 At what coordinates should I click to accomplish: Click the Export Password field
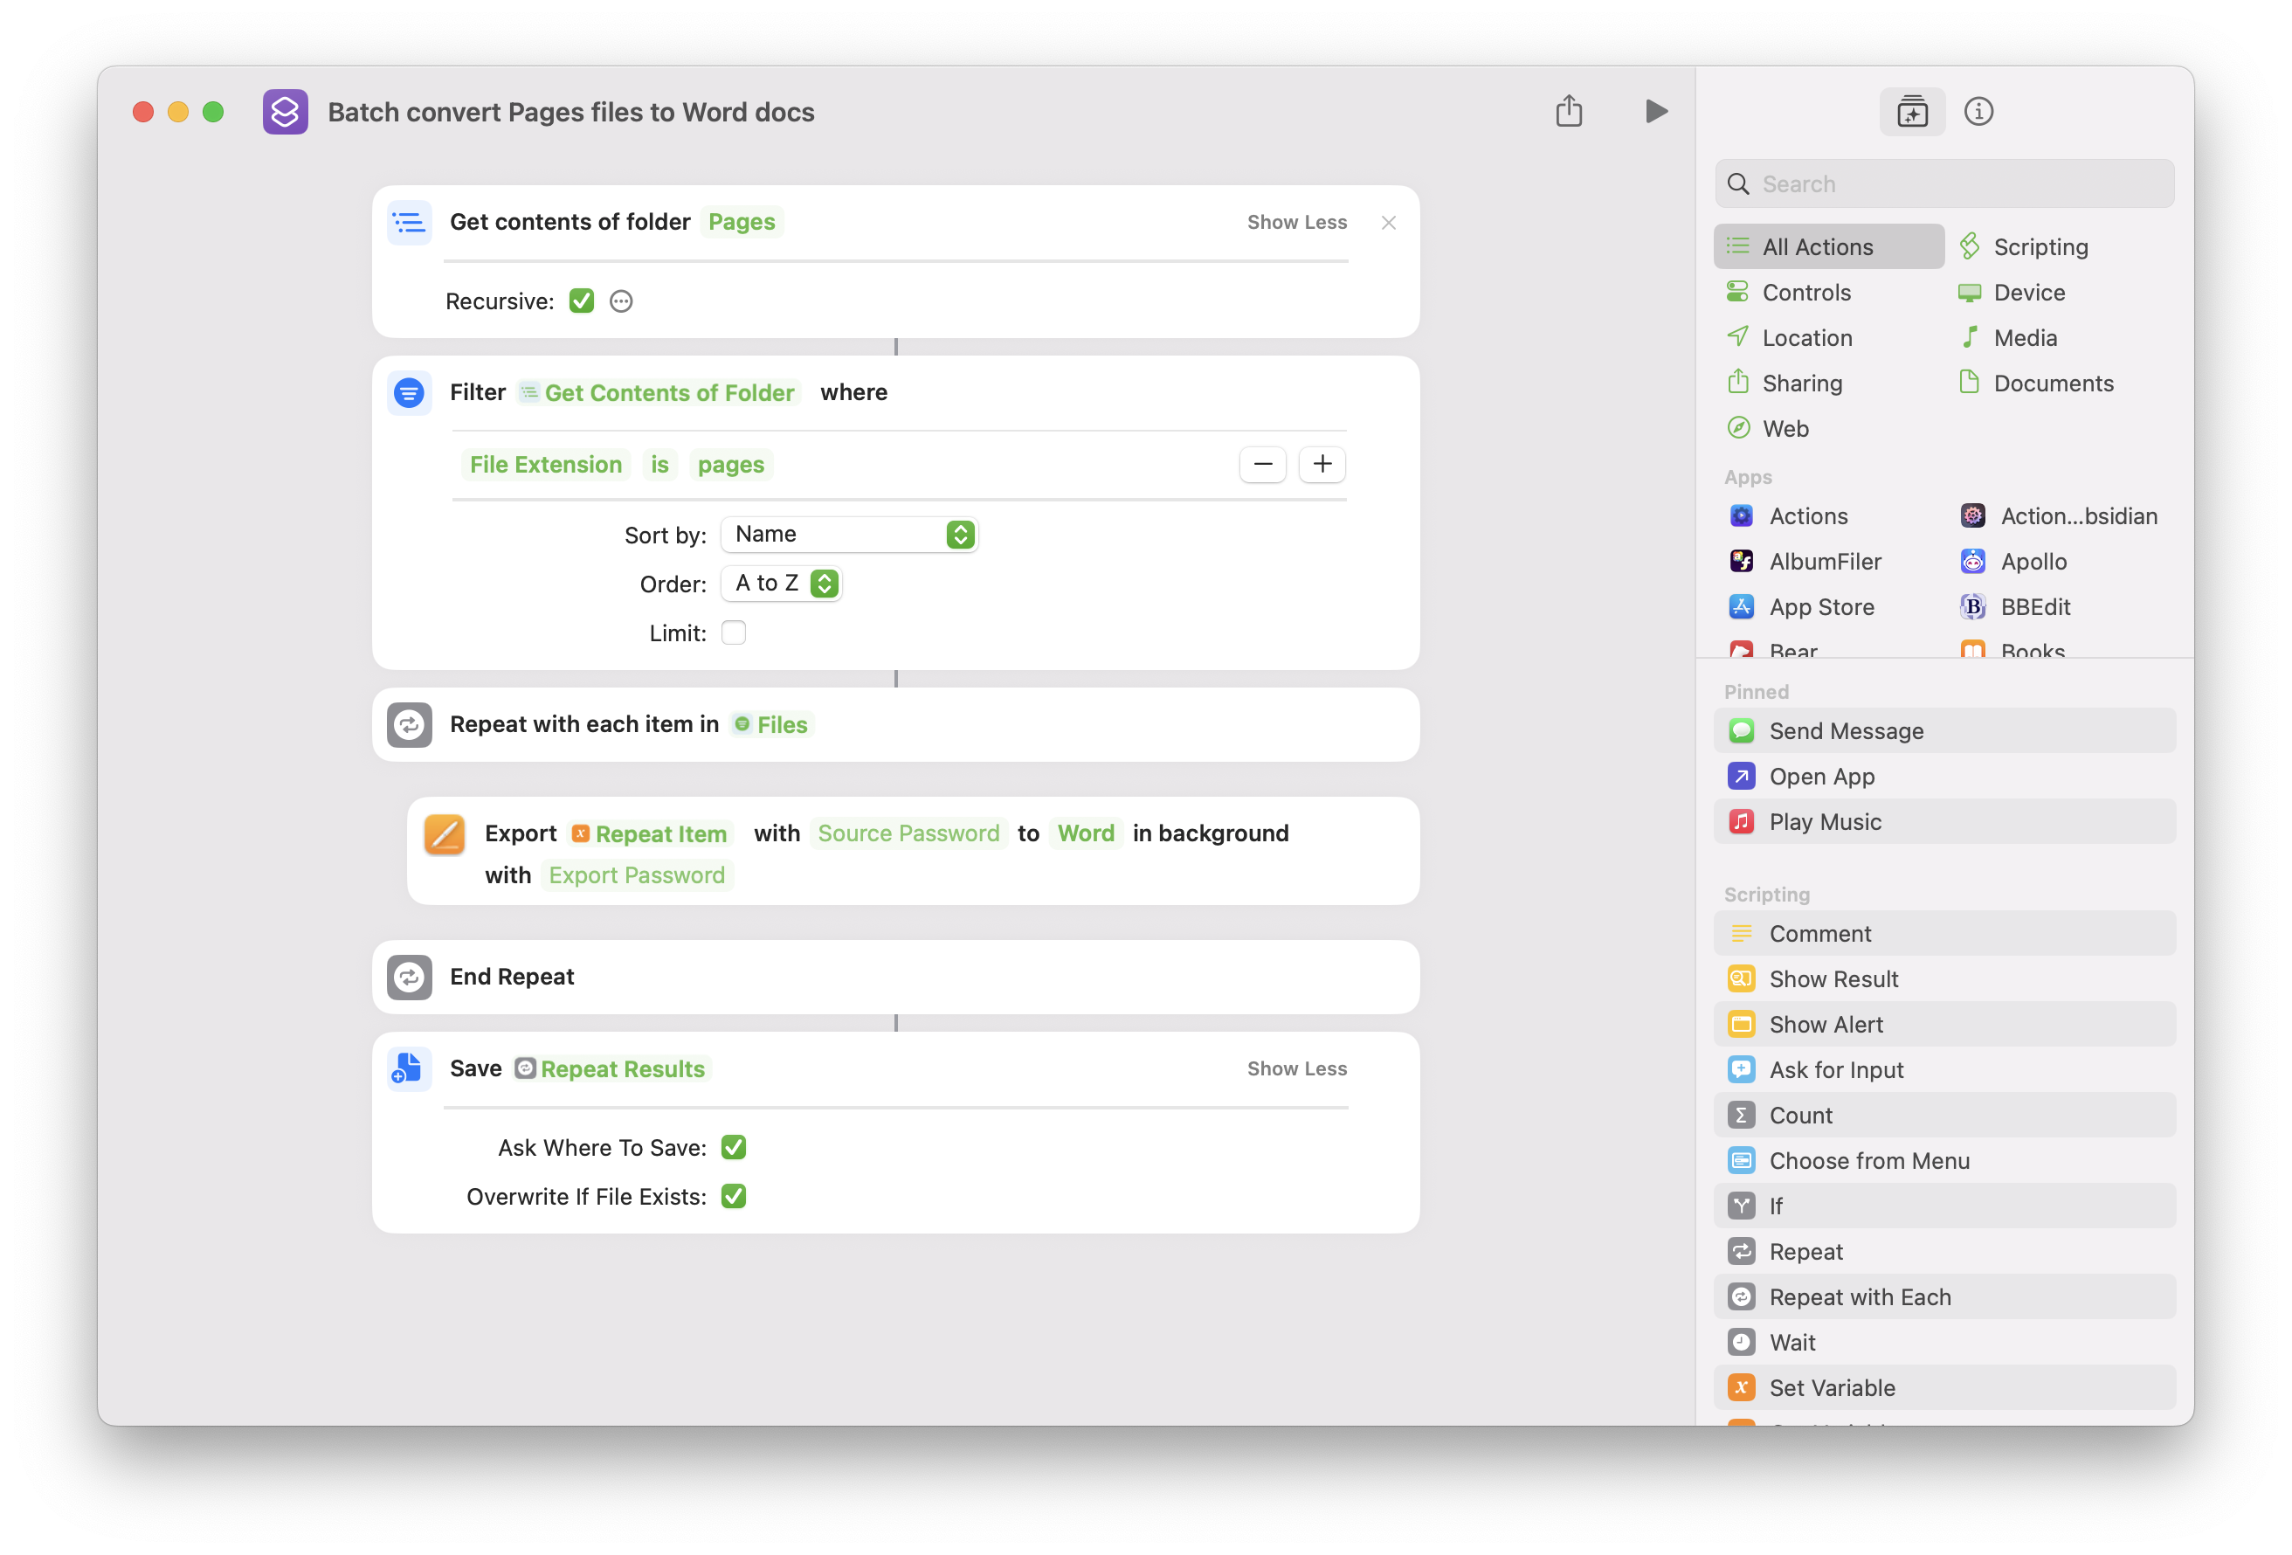636,876
